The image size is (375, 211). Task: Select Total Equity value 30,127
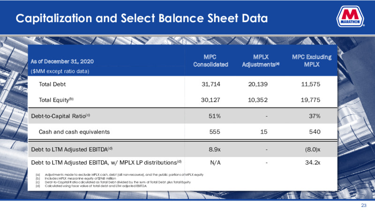210,100
